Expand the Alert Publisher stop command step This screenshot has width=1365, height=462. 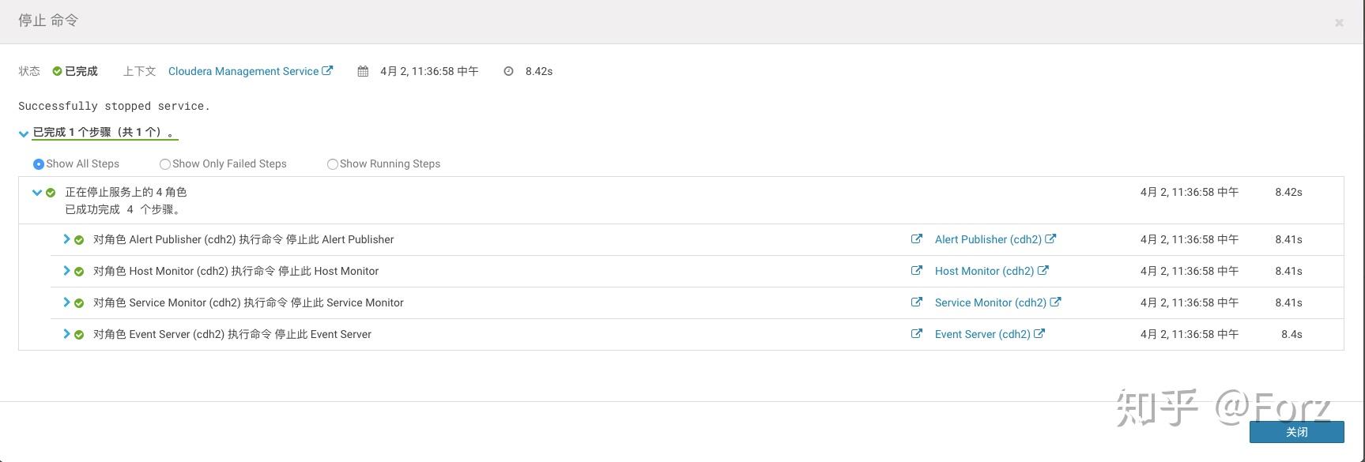(66, 239)
